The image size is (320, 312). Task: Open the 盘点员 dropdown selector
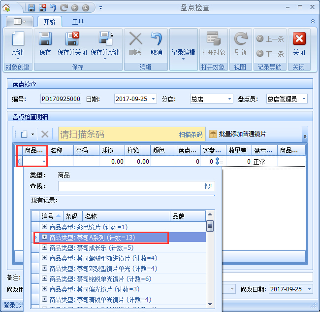(x=303, y=99)
